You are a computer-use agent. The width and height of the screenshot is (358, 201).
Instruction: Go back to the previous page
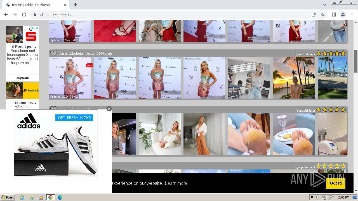(6, 15)
